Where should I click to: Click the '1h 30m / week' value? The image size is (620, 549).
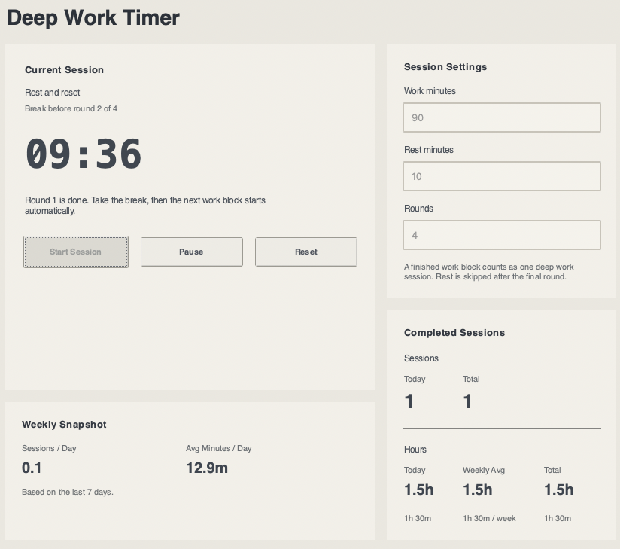tap(489, 519)
